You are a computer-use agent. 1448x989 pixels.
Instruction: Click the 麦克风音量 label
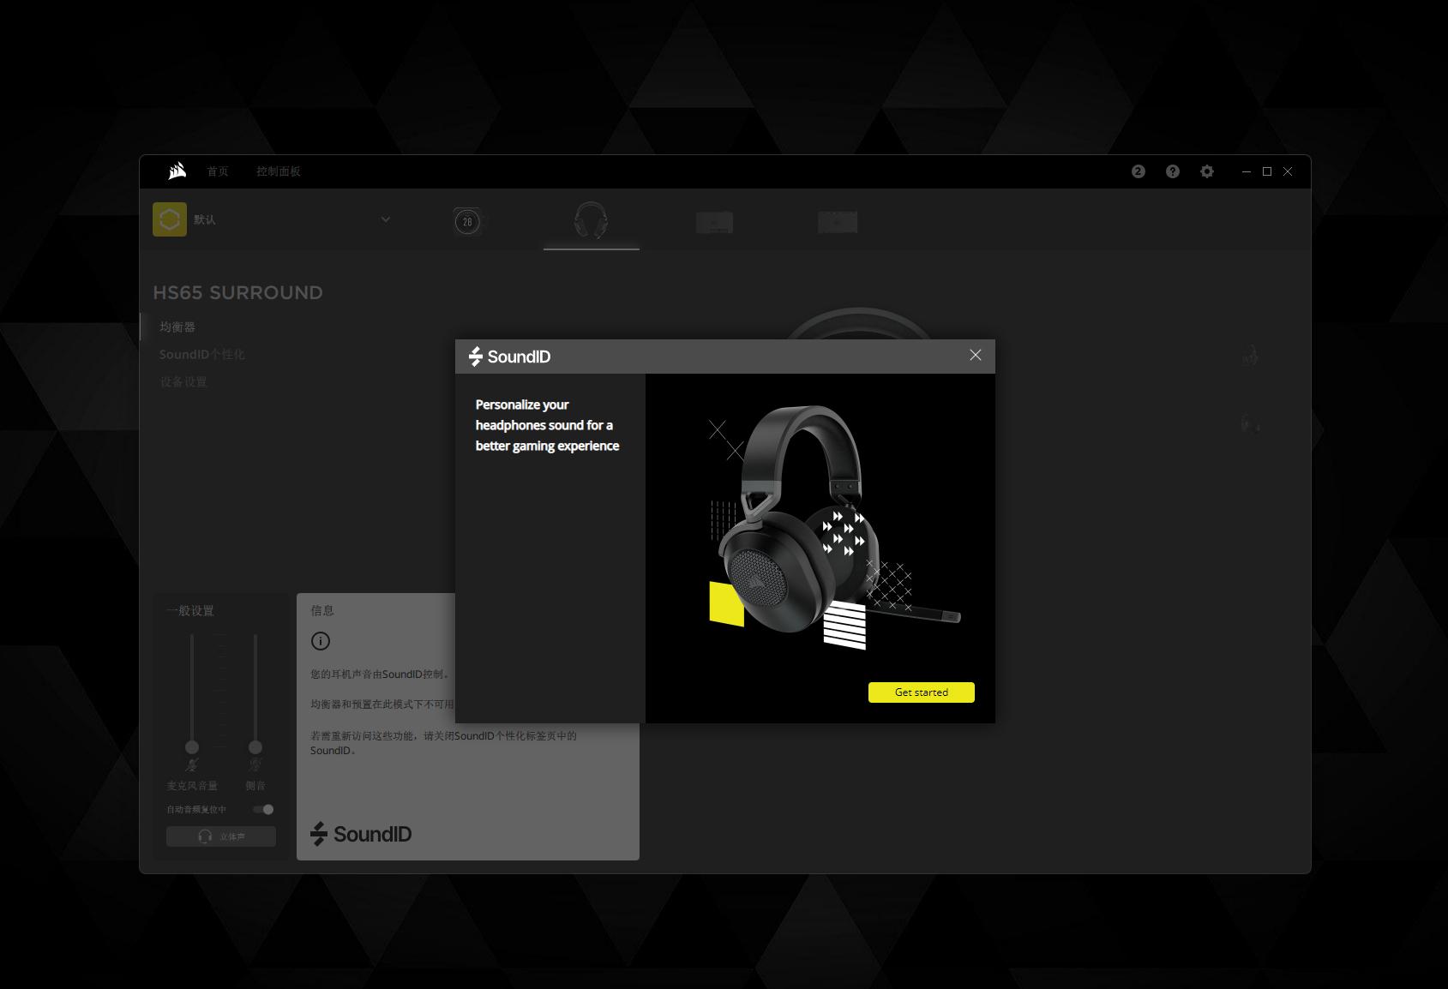[192, 786]
